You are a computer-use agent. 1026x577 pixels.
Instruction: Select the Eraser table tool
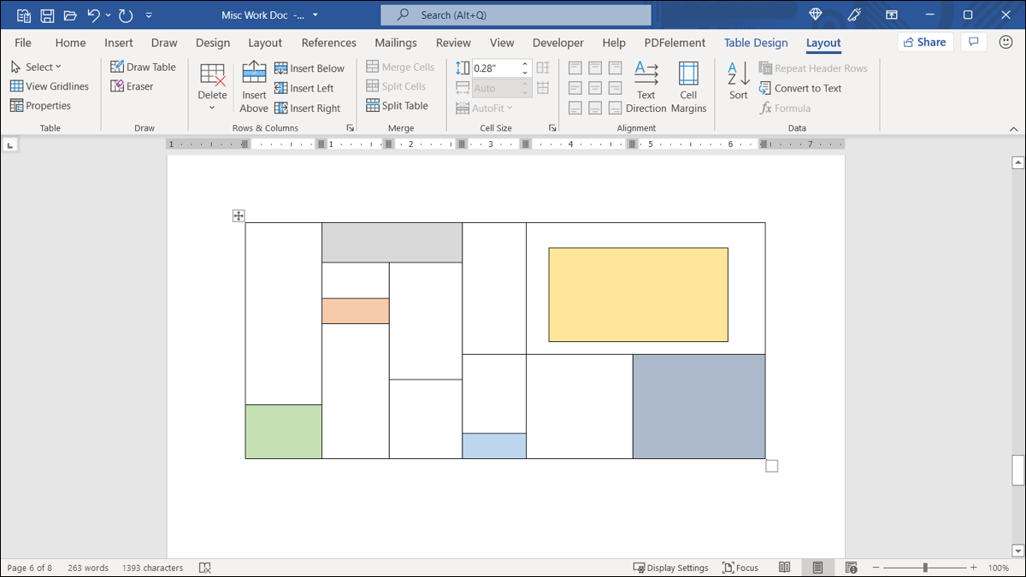[133, 86]
